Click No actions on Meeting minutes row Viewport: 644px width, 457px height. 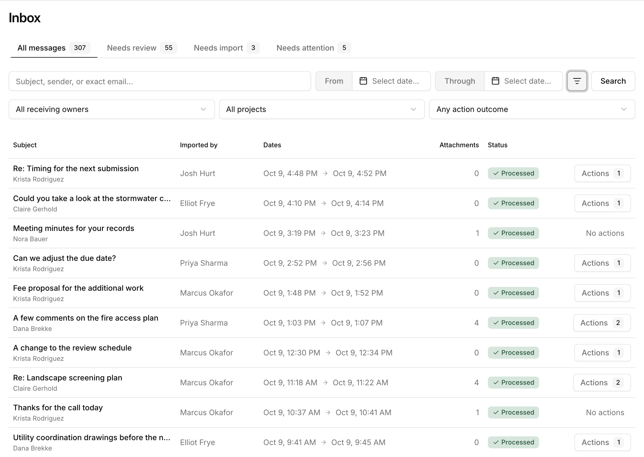coord(605,233)
